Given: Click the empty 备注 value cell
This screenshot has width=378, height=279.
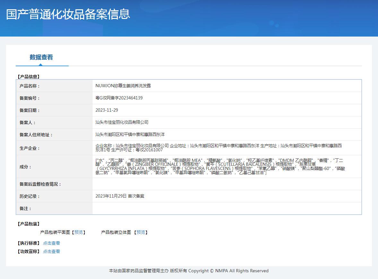Looking at the screenshot, I should click(227, 208).
